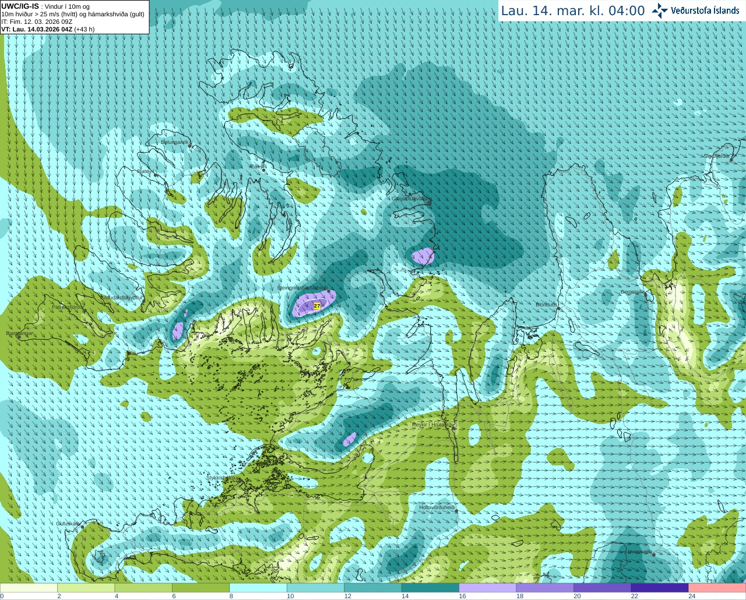746x600 pixels.
Task: Click the UWC/IG-IS model title text
Action: click(20, 6)
